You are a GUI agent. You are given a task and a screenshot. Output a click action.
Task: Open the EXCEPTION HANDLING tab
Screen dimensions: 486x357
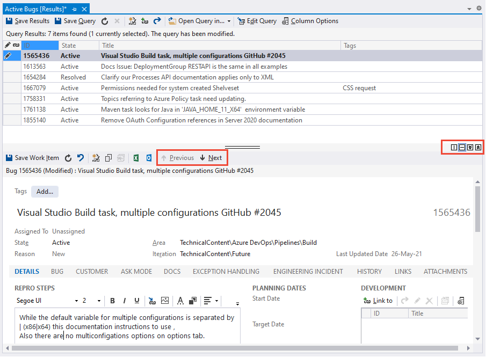[x=226, y=272]
